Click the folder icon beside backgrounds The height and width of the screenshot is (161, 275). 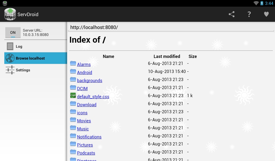coord(73,79)
